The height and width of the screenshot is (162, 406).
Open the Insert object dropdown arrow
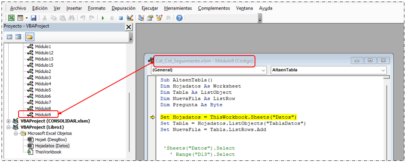pyautogui.click(x=26, y=18)
